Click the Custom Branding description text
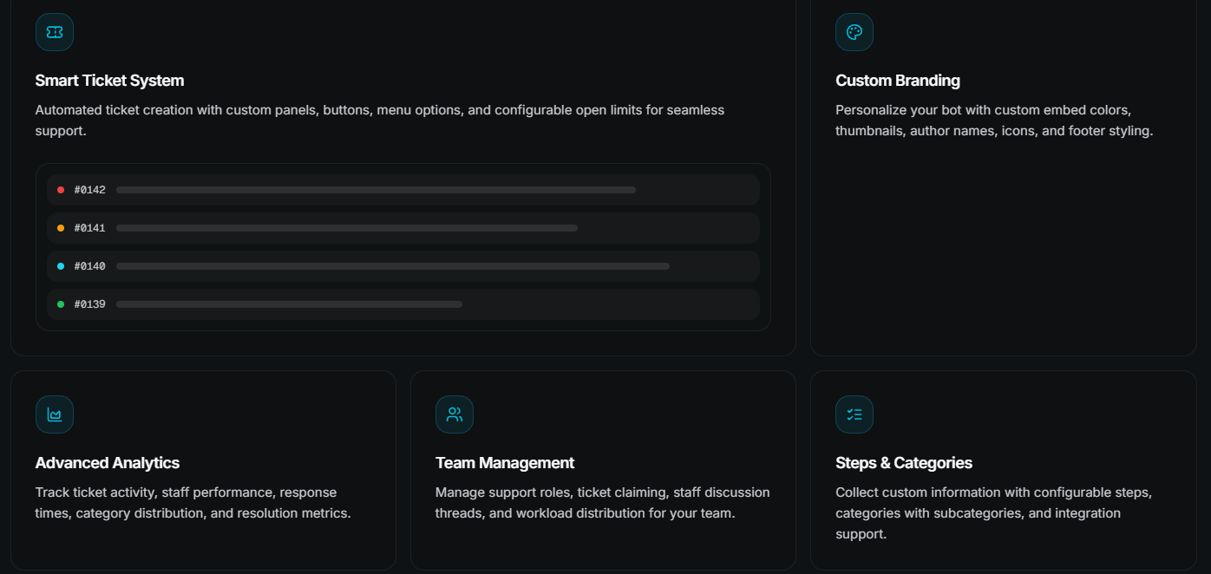The image size is (1211, 574). tap(994, 121)
